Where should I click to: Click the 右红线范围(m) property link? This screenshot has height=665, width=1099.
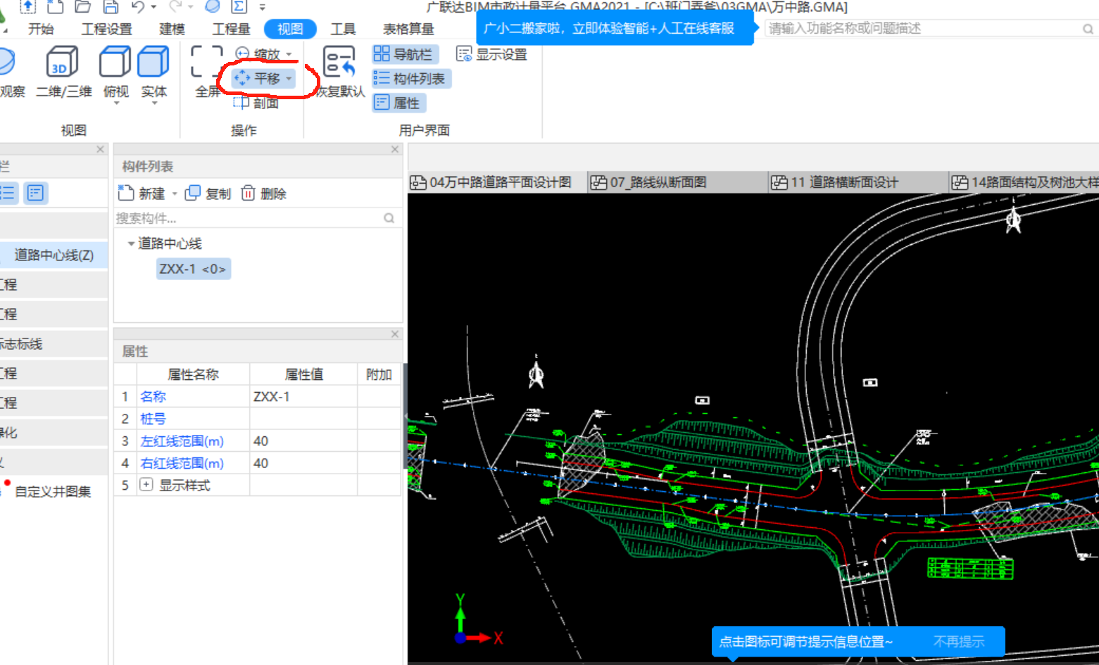pyautogui.click(x=182, y=463)
